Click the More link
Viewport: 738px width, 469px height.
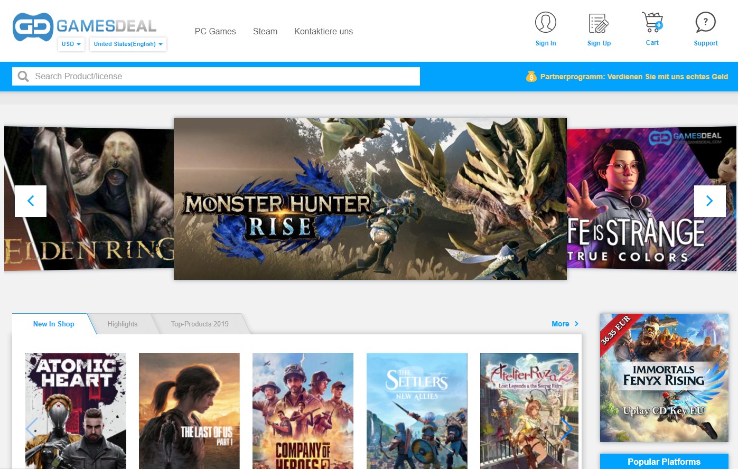[x=565, y=324]
